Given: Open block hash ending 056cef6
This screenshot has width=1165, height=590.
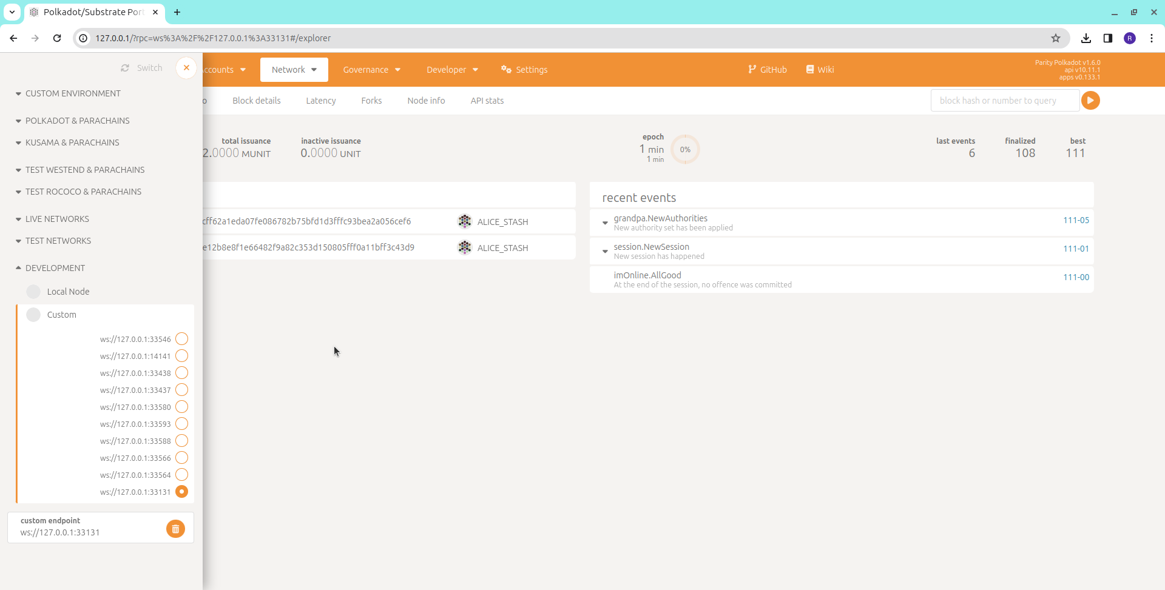Looking at the screenshot, I should click(x=307, y=221).
